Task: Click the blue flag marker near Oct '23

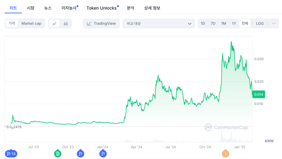Action: [80, 153]
